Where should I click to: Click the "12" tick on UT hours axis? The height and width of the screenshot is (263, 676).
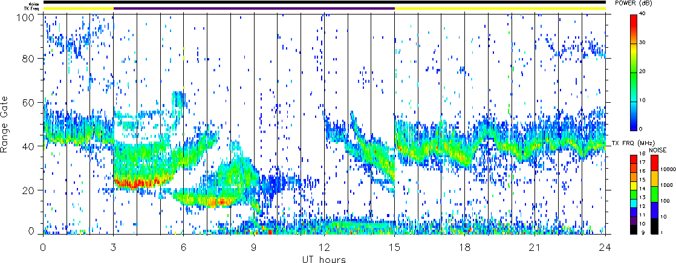coord(324,247)
